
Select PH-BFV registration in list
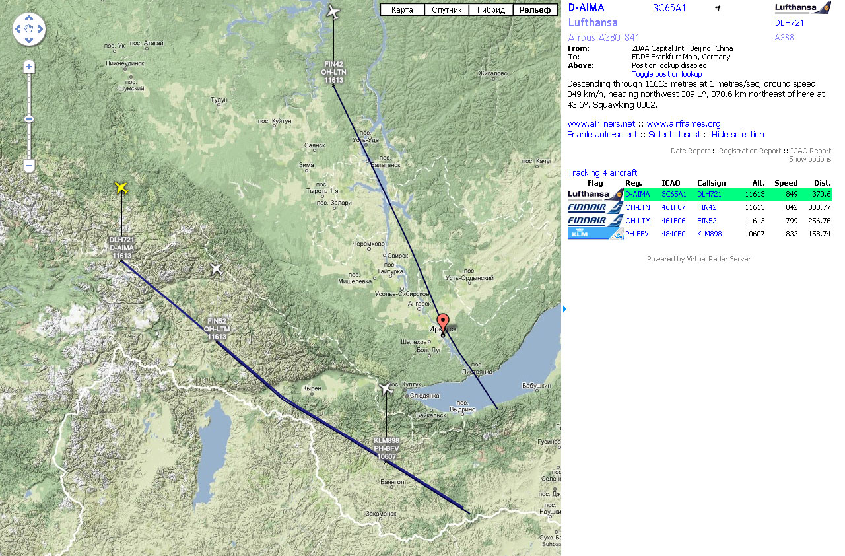click(x=637, y=234)
